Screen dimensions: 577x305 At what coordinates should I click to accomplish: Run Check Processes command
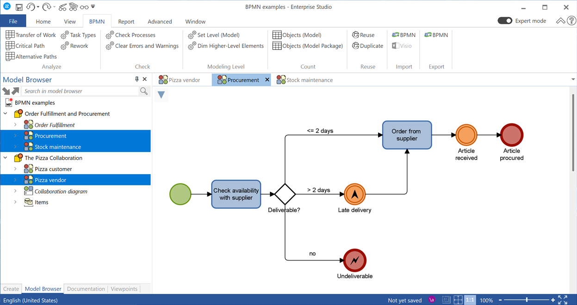[x=130, y=35]
